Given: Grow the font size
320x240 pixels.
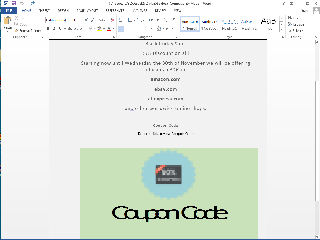Looking at the screenshot, I should [x=86, y=20].
